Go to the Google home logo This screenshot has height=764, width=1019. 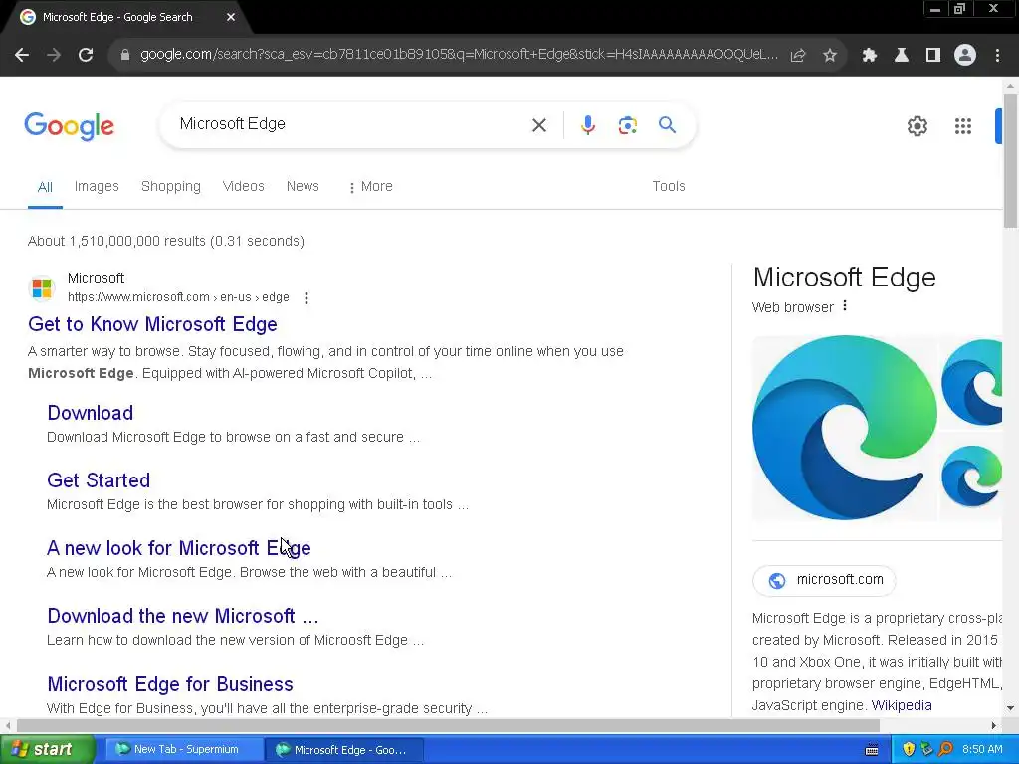70,126
